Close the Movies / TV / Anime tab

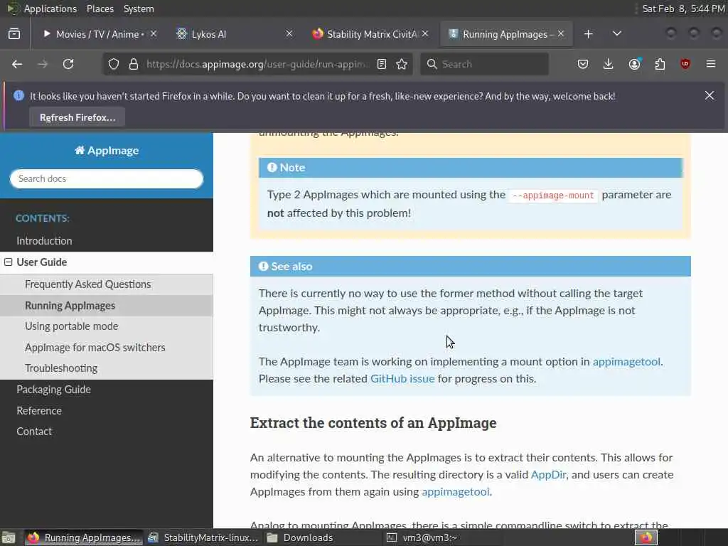[x=154, y=34]
